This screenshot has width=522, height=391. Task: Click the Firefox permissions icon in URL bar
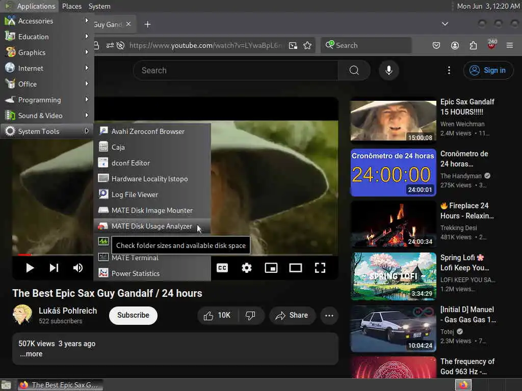coord(110,45)
